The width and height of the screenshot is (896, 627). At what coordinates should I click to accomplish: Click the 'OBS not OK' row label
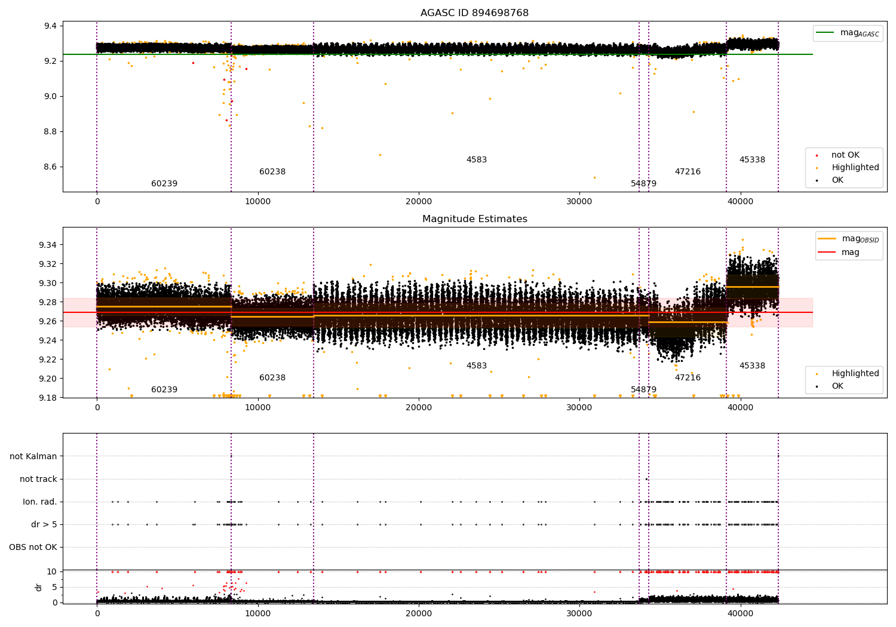33,547
